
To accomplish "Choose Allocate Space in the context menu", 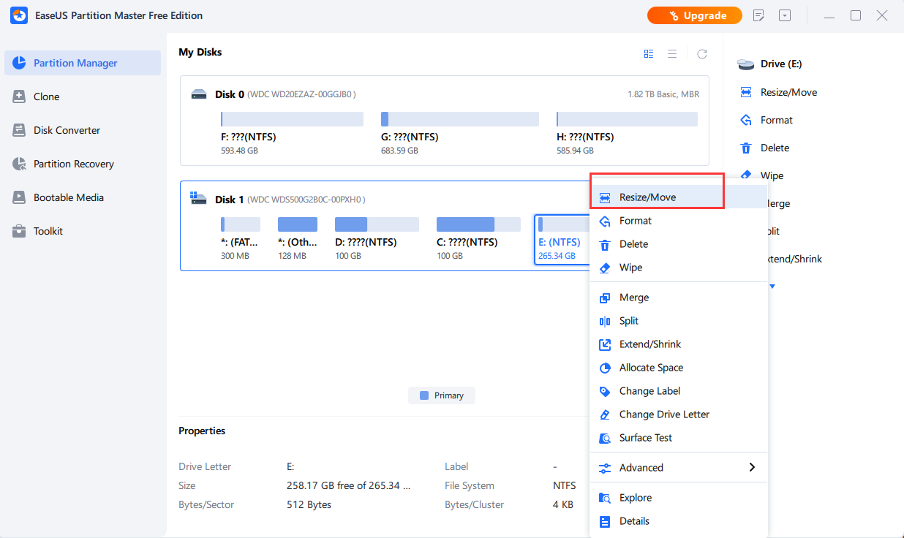I will click(x=679, y=368).
